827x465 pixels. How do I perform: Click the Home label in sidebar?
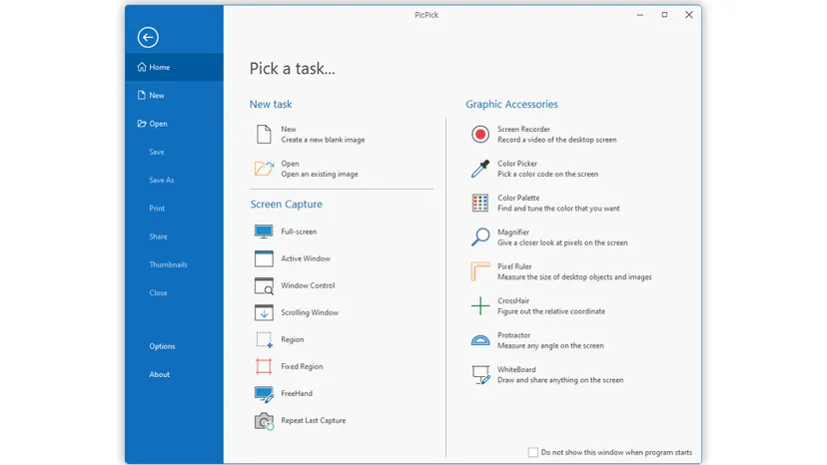tap(159, 67)
